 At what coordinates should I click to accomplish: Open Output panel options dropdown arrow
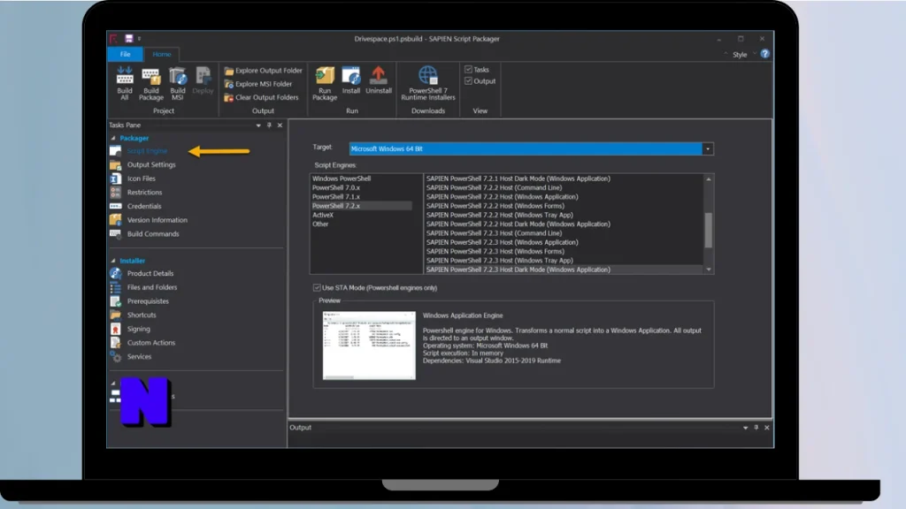click(x=745, y=428)
